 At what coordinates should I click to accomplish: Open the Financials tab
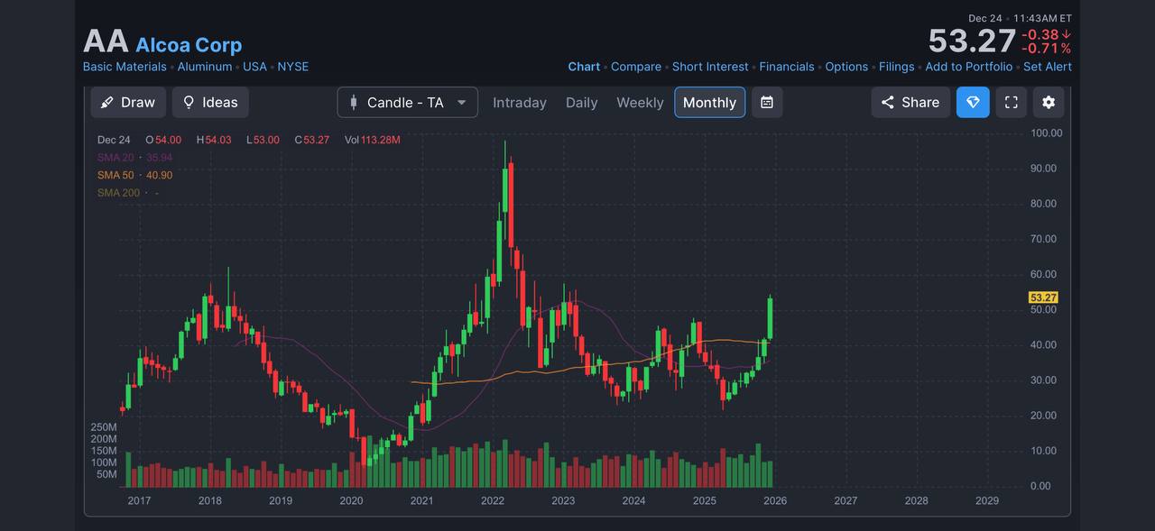coord(787,67)
